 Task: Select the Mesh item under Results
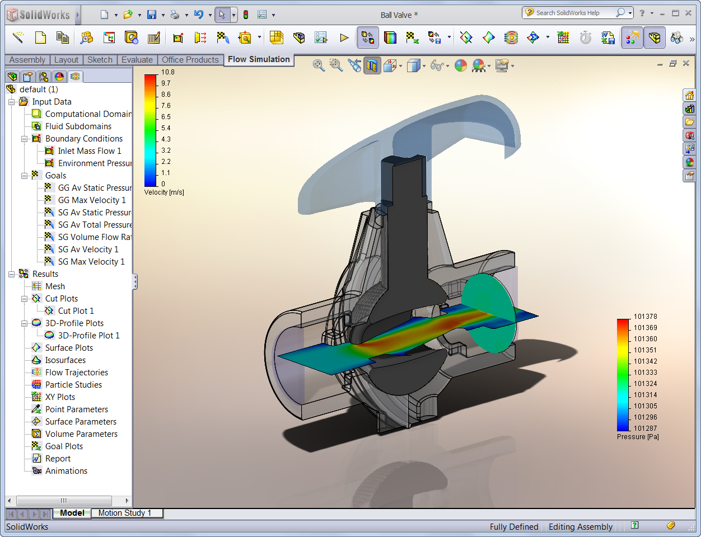tap(54, 286)
